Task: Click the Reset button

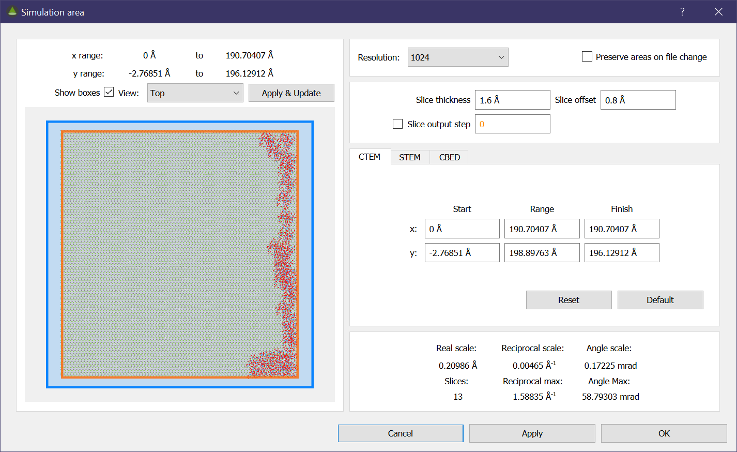Action: click(x=569, y=300)
